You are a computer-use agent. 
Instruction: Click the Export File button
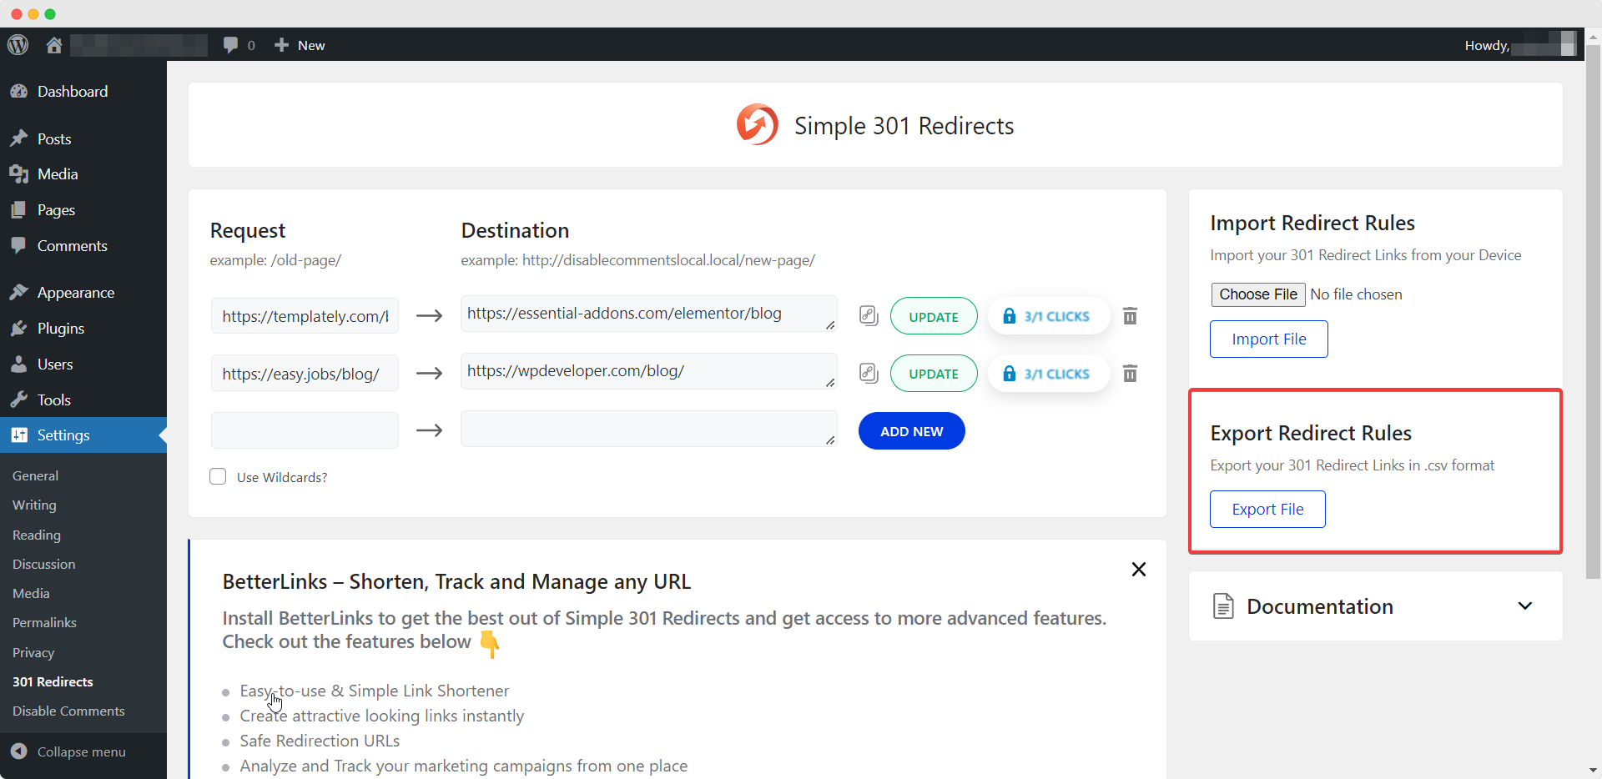(1267, 510)
